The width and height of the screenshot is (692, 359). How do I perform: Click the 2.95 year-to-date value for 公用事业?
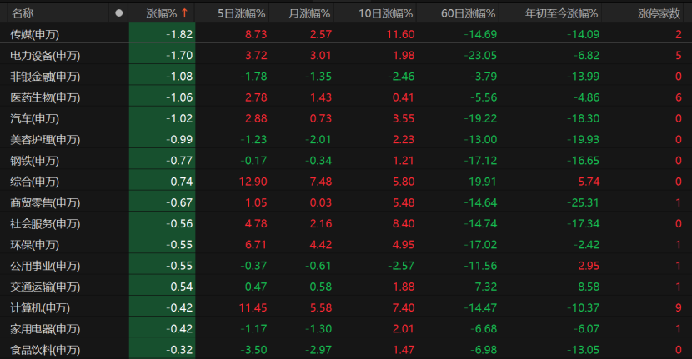click(x=589, y=266)
